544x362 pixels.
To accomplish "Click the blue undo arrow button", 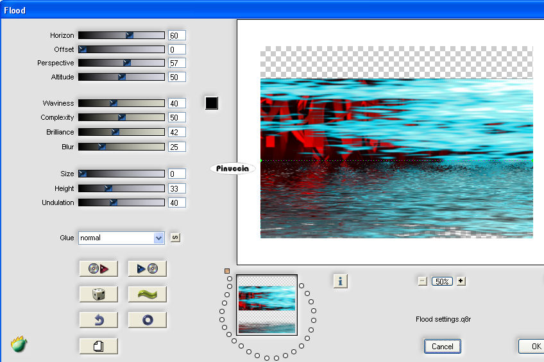I will [x=99, y=320].
